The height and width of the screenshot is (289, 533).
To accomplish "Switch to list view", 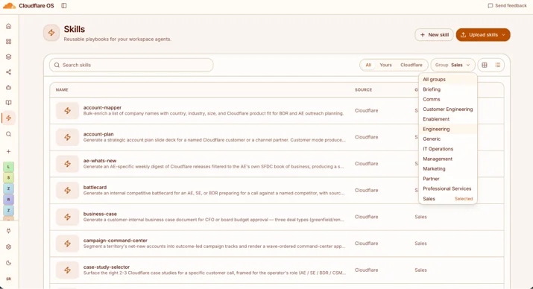I will (x=498, y=65).
